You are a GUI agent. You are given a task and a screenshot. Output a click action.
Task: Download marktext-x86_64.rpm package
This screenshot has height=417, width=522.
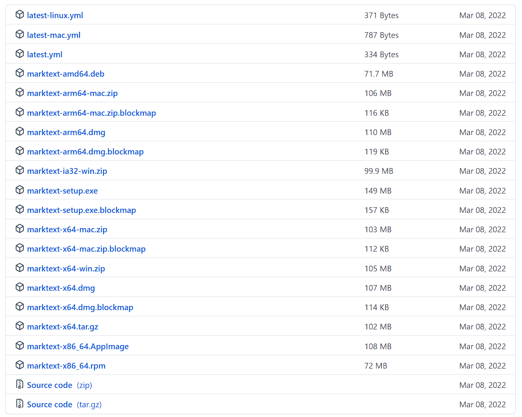[66, 366]
